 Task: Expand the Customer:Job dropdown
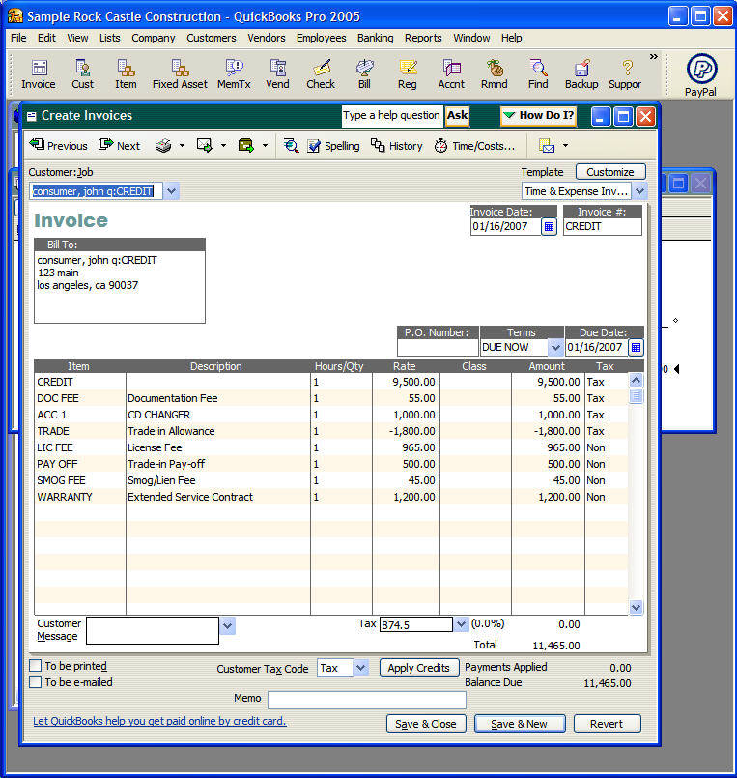click(171, 191)
